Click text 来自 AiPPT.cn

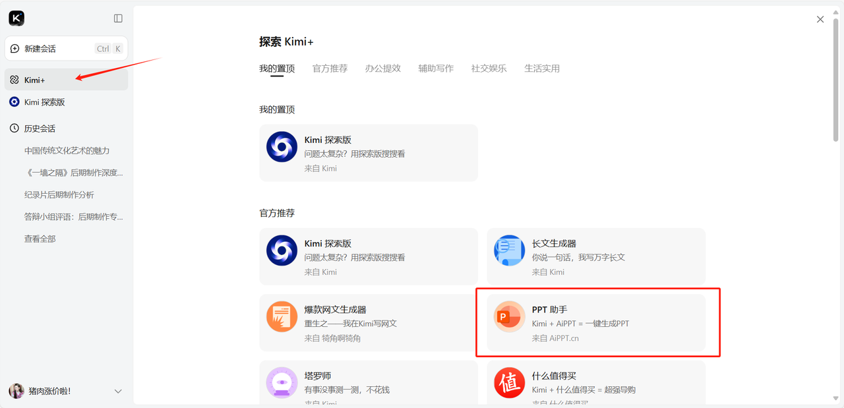point(555,338)
